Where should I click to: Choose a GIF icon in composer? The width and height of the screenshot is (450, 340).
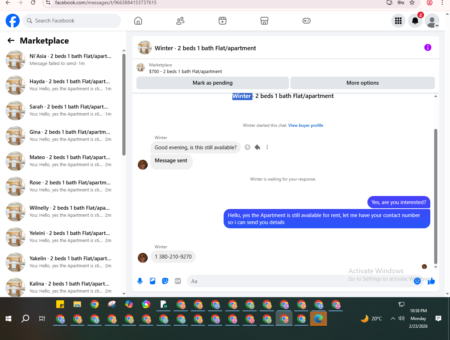(178, 281)
